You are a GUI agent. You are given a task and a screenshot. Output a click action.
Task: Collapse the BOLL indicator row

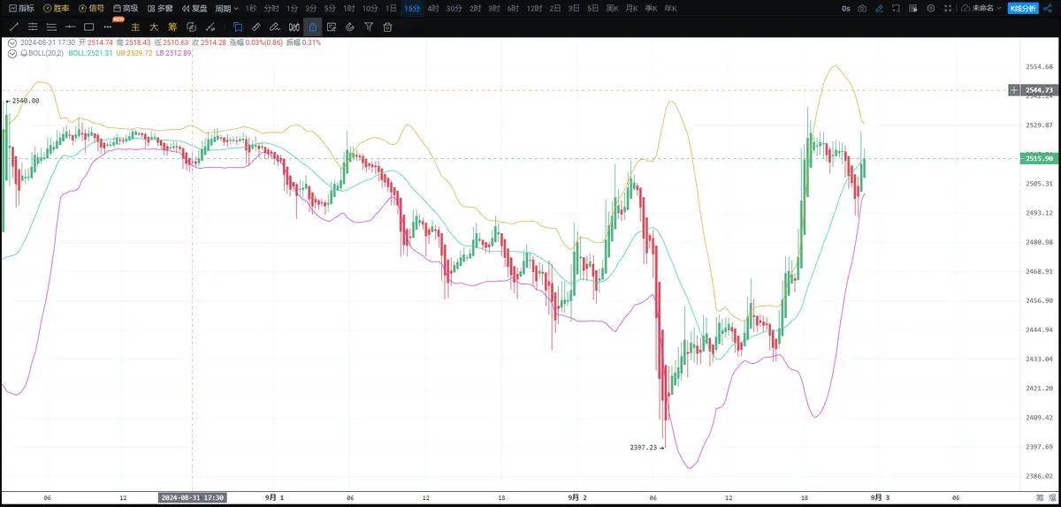coord(11,53)
